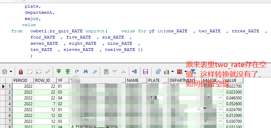Click the value cell 0.030700
Screen dimensions: 271x128
click(233, 121)
